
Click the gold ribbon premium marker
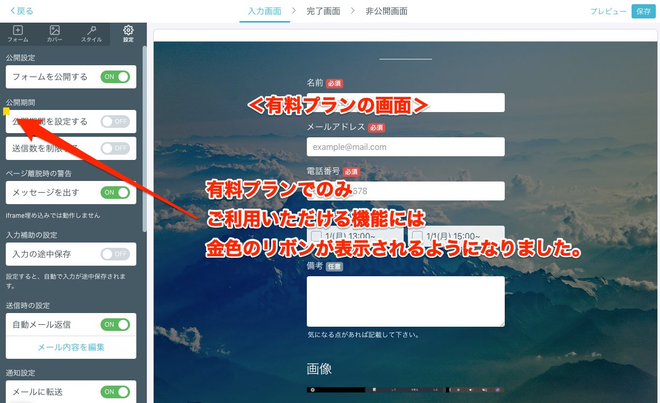[x=6, y=112]
